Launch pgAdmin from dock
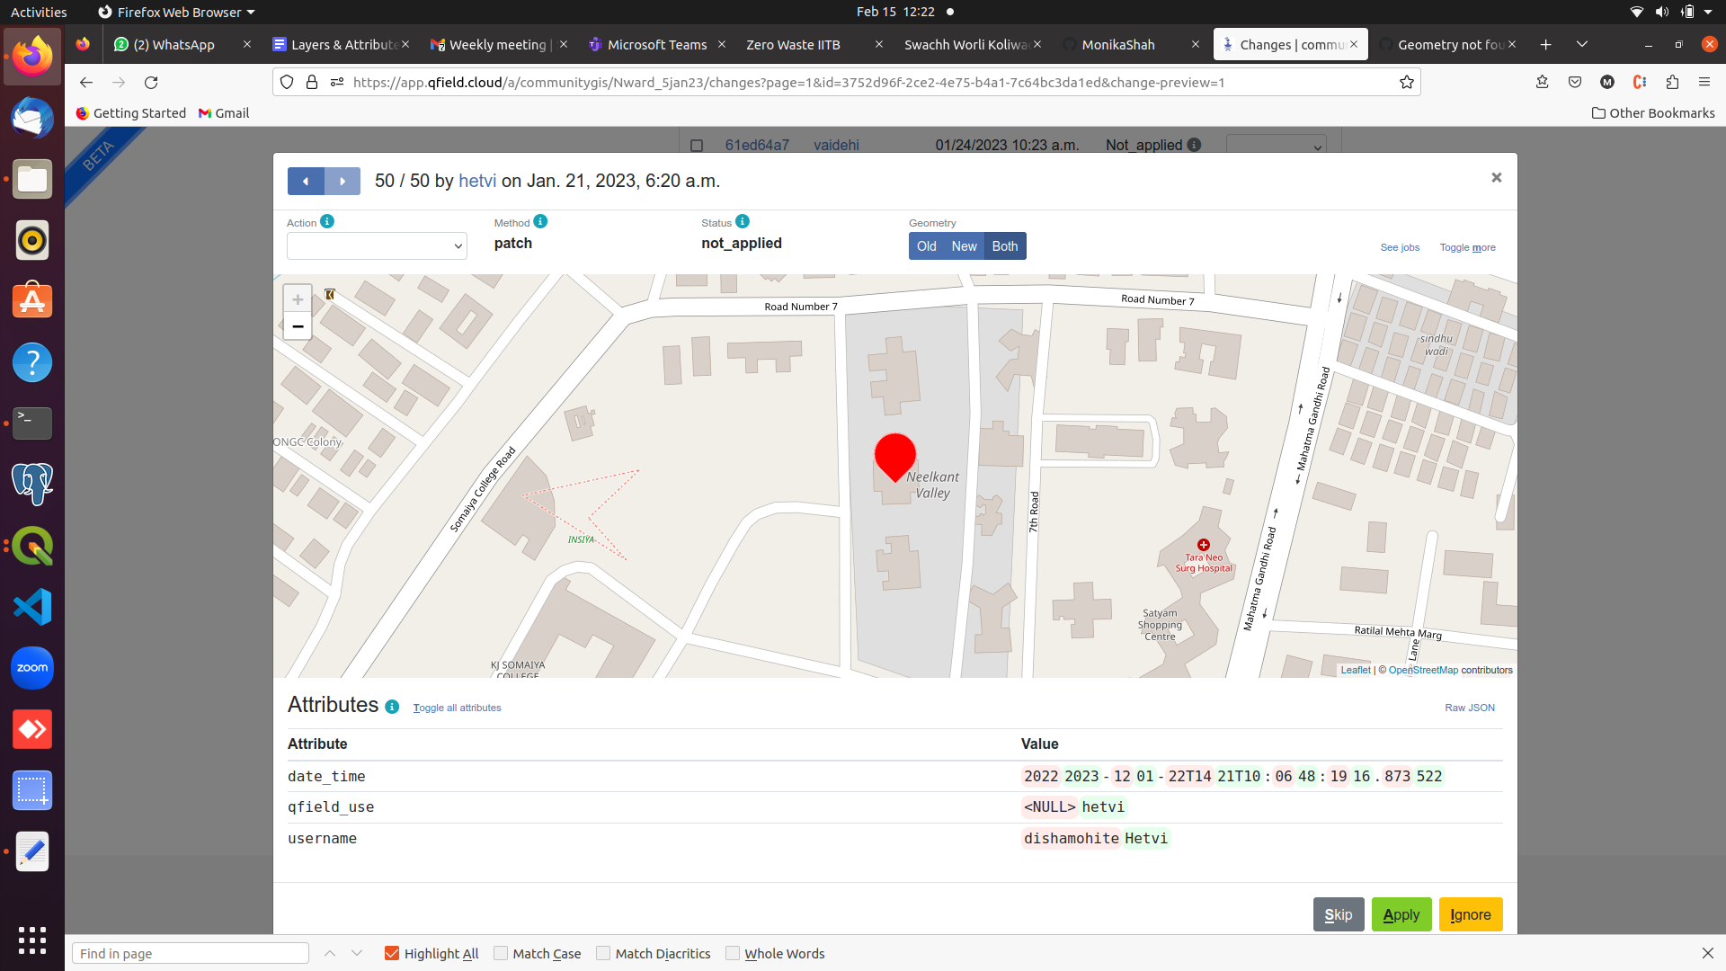 click(x=32, y=485)
